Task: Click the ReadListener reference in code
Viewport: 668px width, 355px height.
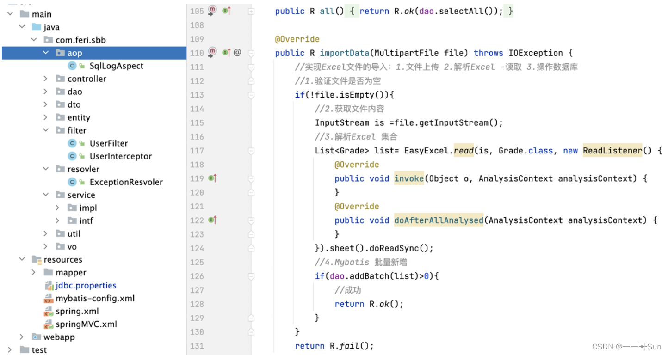Action: click(x=612, y=151)
